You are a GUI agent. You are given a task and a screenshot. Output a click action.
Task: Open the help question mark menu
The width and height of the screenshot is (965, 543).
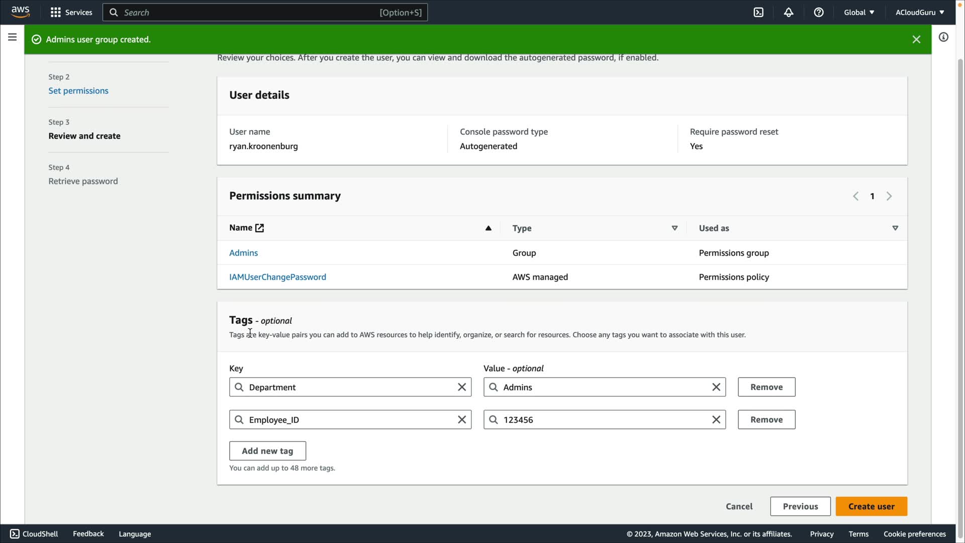[819, 13]
